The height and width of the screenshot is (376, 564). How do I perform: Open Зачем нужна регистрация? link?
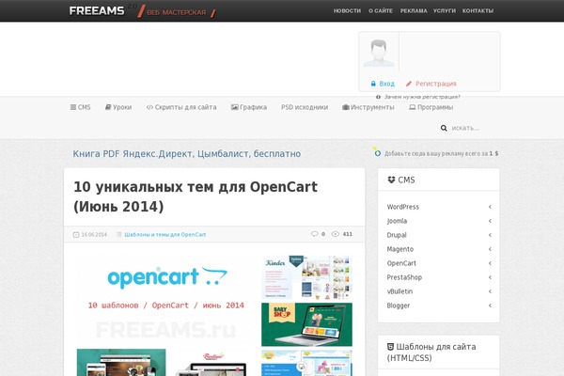(422, 97)
